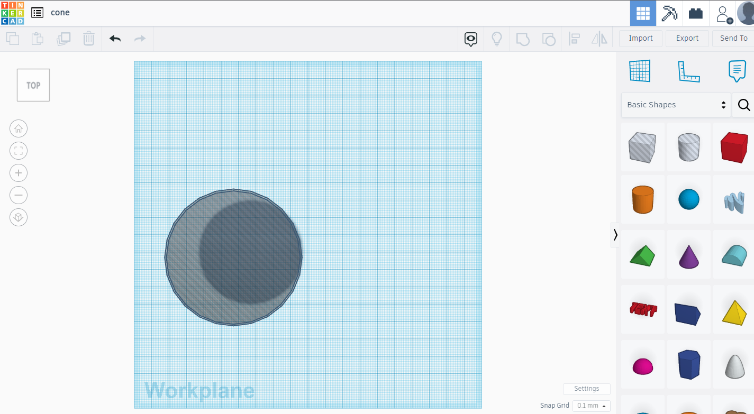This screenshot has width=754, height=414.
Task: Pick the red Box shape
Action: (x=734, y=148)
